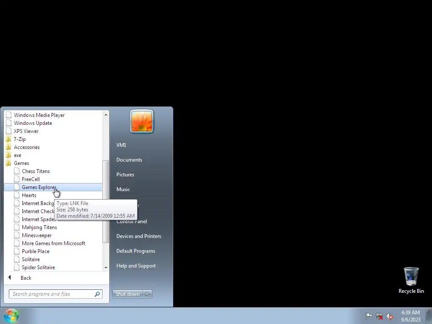Click the Show desktop strip

[429, 316]
